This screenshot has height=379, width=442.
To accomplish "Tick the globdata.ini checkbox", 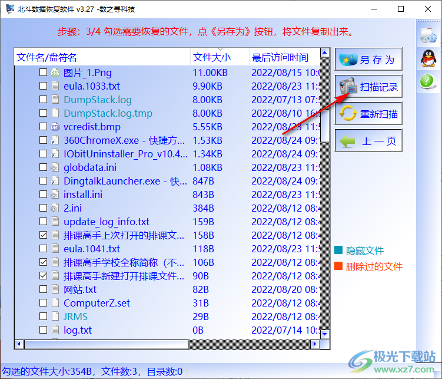I will pos(43,167).
